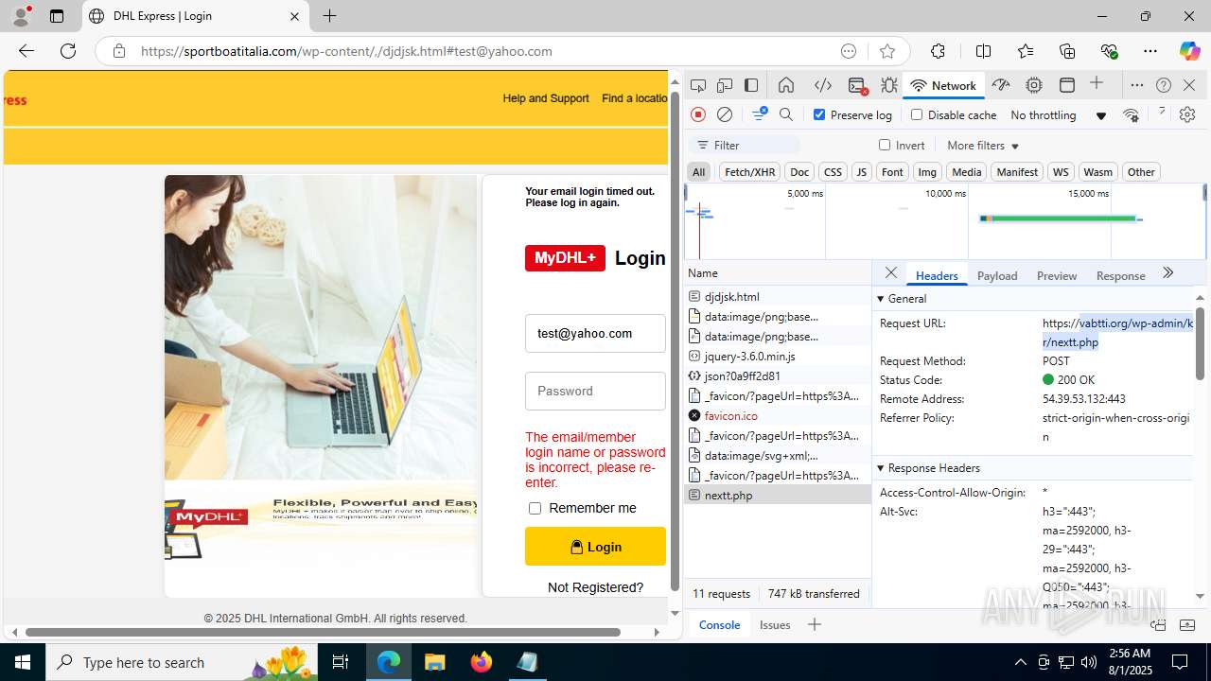The height and width of the screenshot is (681, 1211).
Task: Select favicon.ico failed request row
Action: [x=777, y=415]
